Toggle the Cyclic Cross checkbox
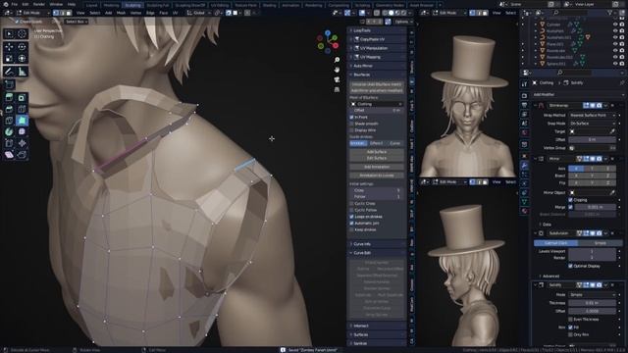The height and width of the screenshot is (353, 628). (x=351, y=203)
